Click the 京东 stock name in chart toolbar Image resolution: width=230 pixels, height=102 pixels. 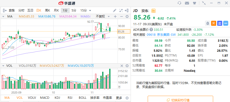click(12, 10)
